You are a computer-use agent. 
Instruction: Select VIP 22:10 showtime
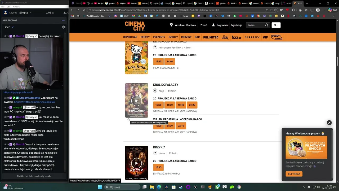coord(181,126)
